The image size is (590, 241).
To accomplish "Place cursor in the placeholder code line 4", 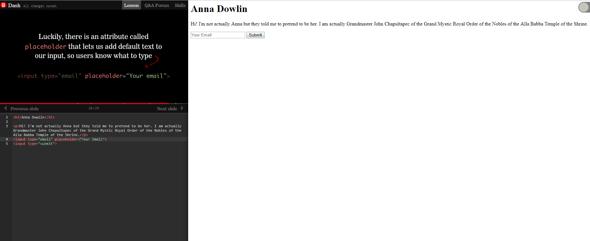I will click(60, 139).
